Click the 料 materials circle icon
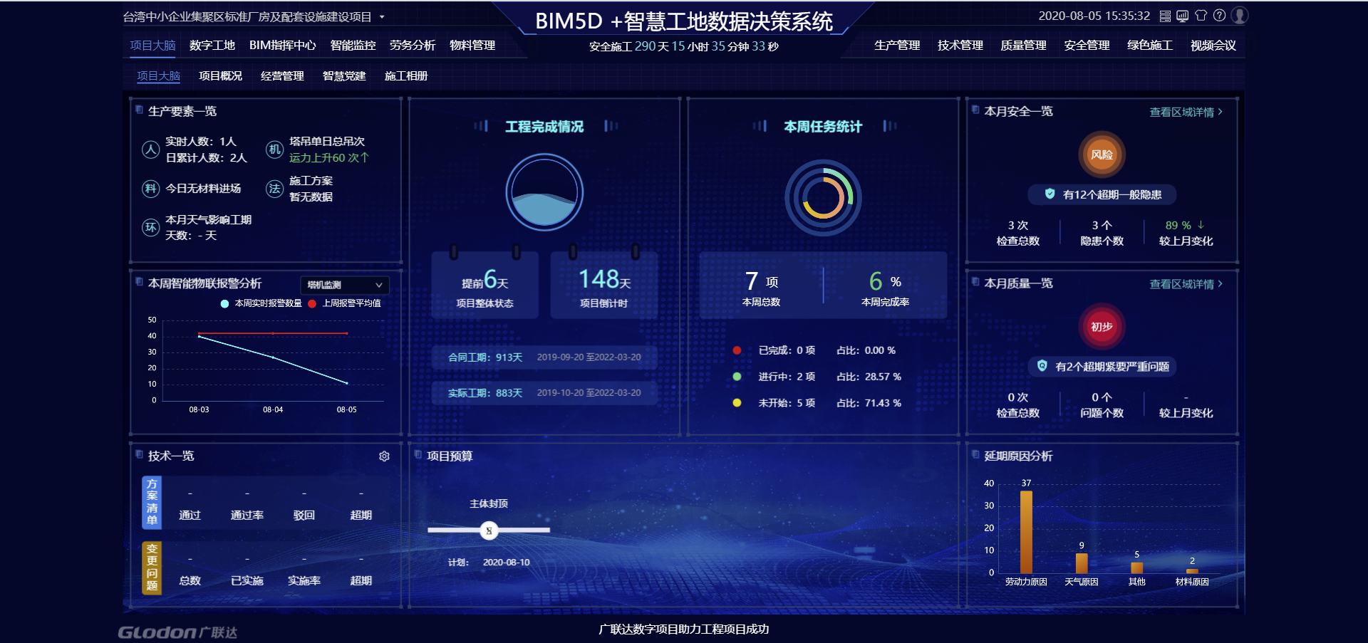 click(150, 189)
